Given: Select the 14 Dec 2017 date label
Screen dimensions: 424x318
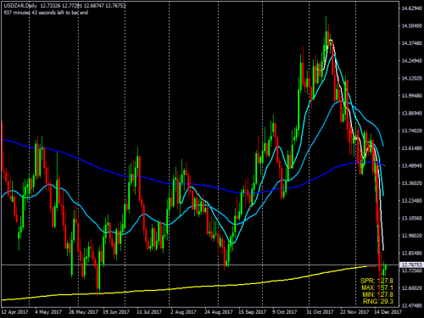Looking at the screenshot, I should (388, 312).
